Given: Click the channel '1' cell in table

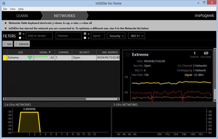Looking at the screenshot, I should 64,58.
